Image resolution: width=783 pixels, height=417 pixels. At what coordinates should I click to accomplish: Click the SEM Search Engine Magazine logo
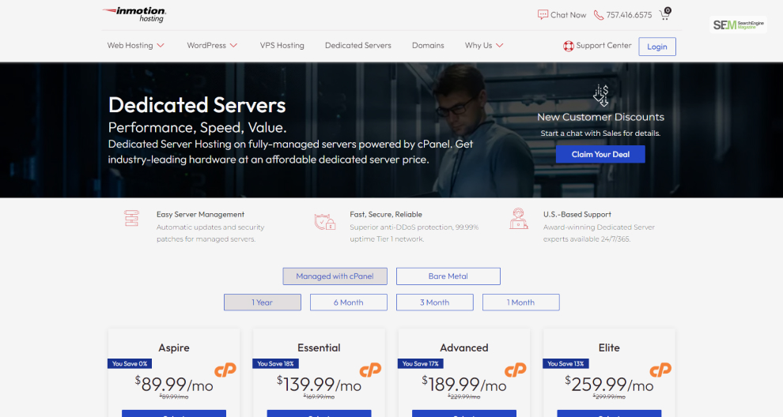pyautogui.click(x=738, y=25)
